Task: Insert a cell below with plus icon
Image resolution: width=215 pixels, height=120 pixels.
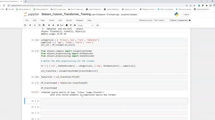Action: tap(30, 25)
